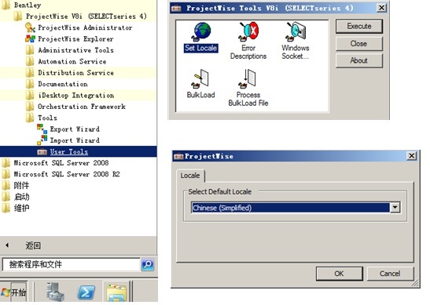Image resolution: width=430 pixels, height=305 pixels.
Task: Expand the Administrative Tools folder
Action: point(70,50)
